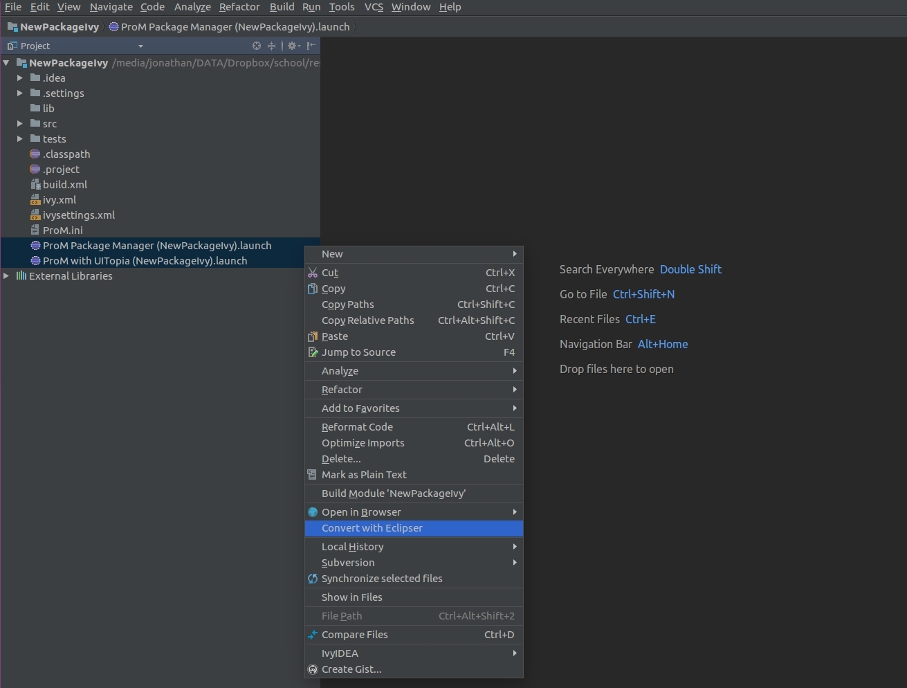Screen dimensions: 907x688
Task: Choose Reformat Code in context menu
Action: click(x=414, y=427)
